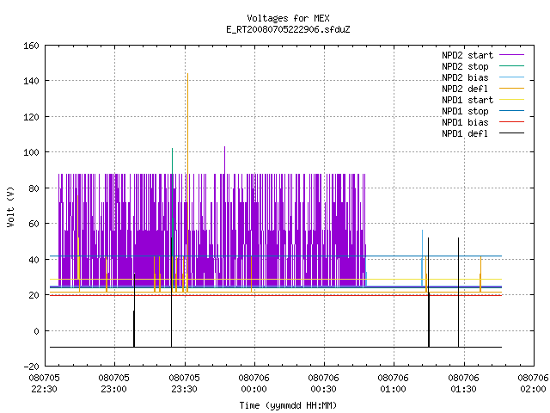This screenshot has height=413, width=550.
Task: Click the x-axis tick label 080705 23:30
Action: pos(184,383)
